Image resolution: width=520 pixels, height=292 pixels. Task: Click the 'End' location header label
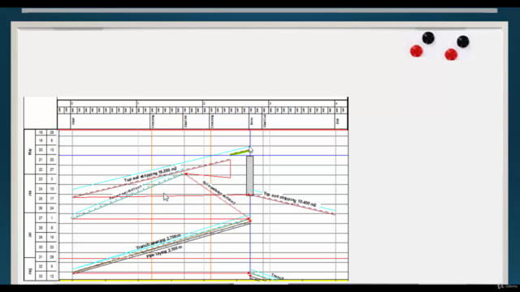click(337, 122)
